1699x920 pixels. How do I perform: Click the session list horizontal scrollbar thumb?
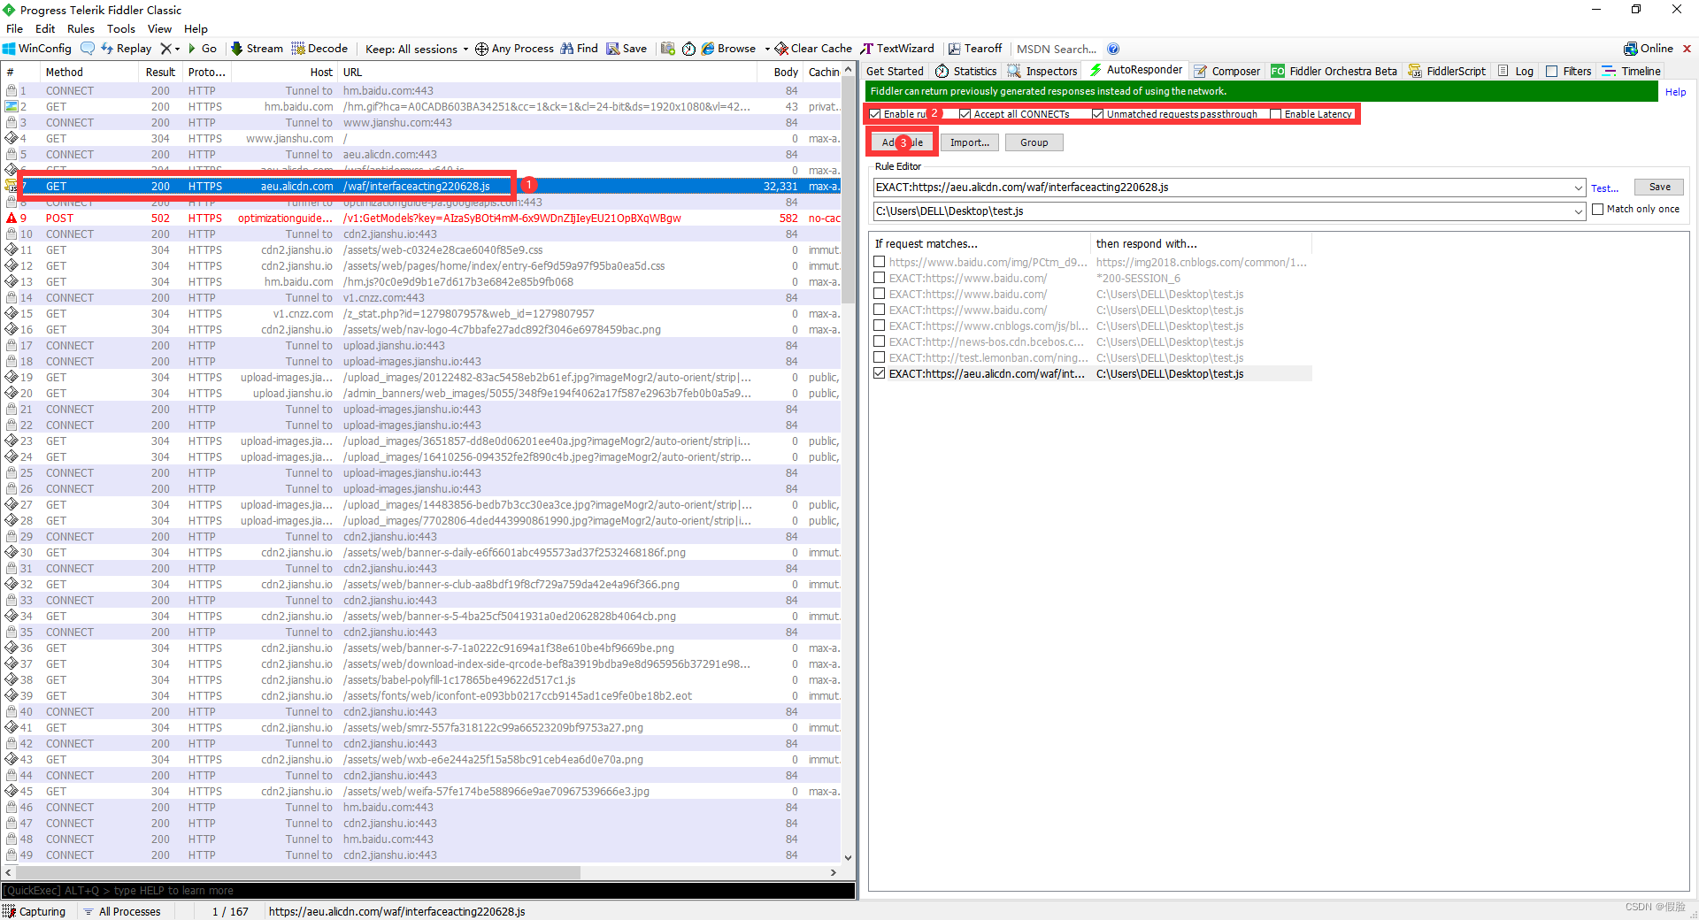pos(296,872)
